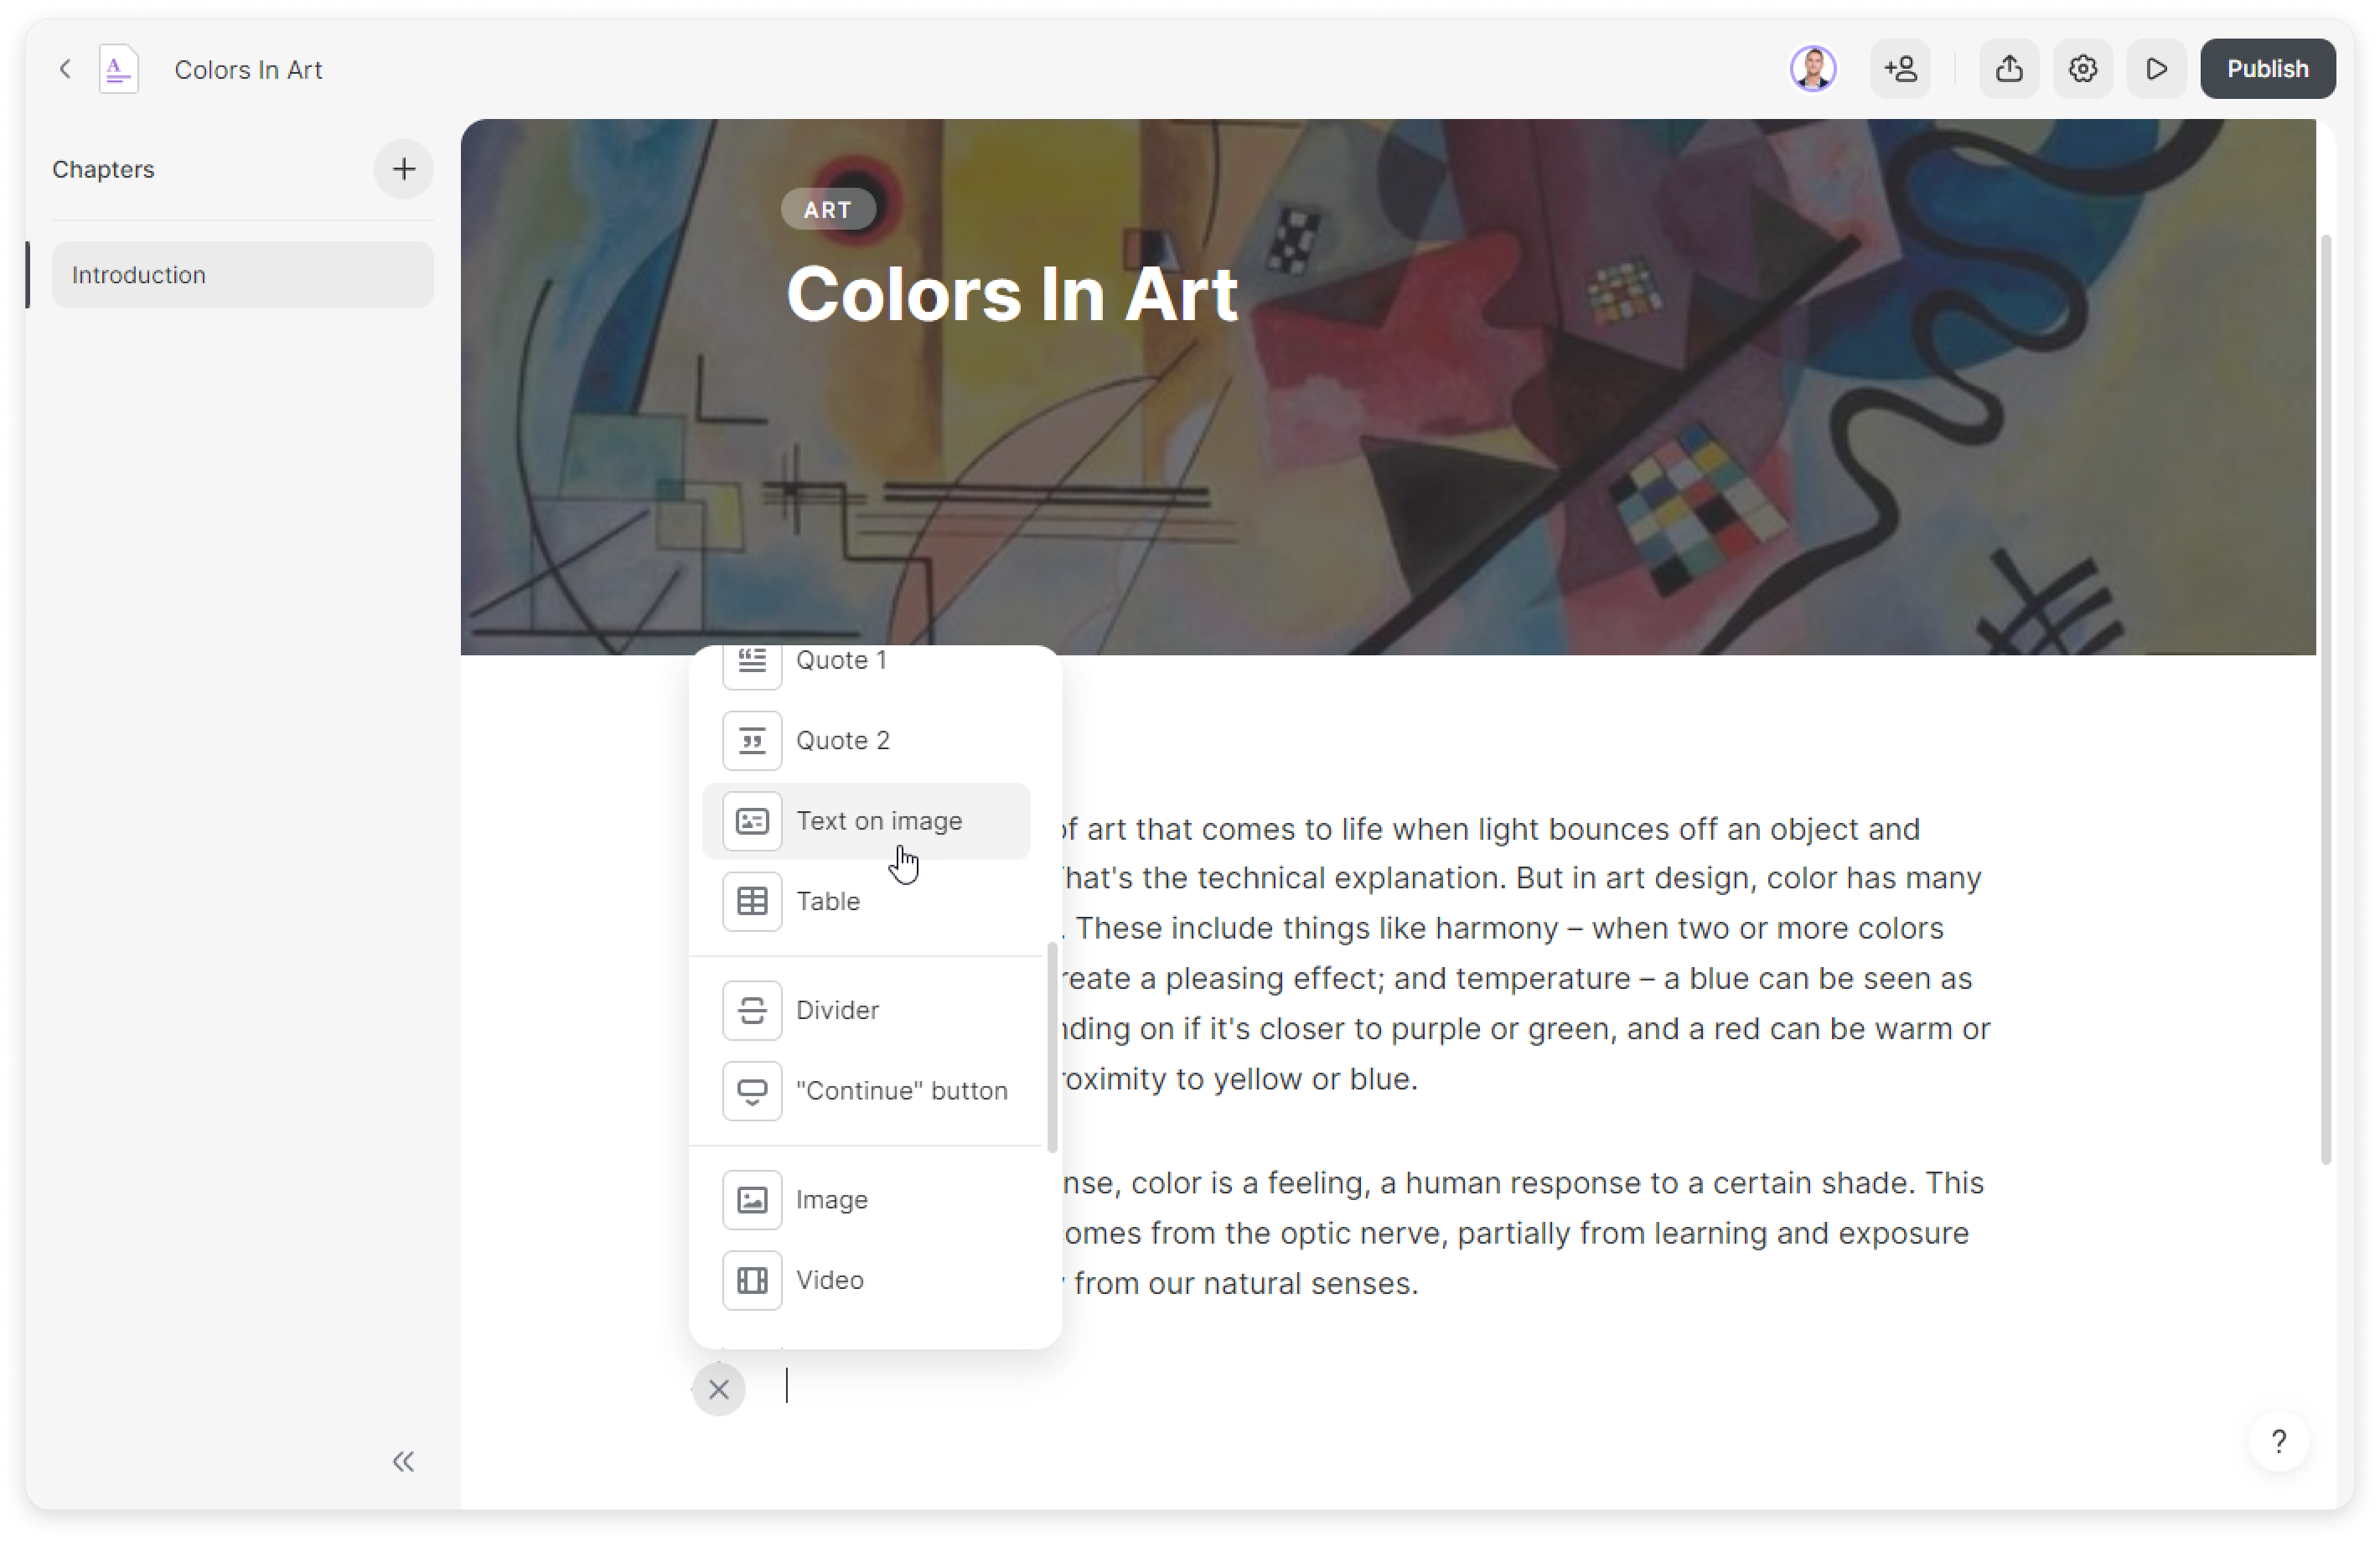Click the ART category tag
Image resolution: width=2380 pixels, height=1542 pixels.
pyautogui.click(x=827, y=209)
